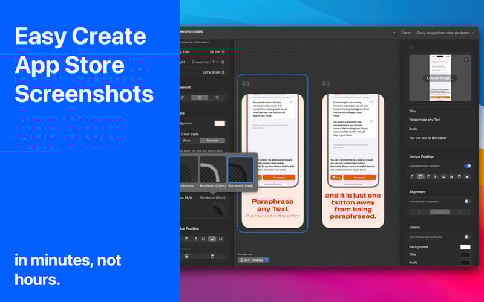Select center text alignment in the left panel
Viewport: 484px width, 302px height.
[x=200, y=98]
